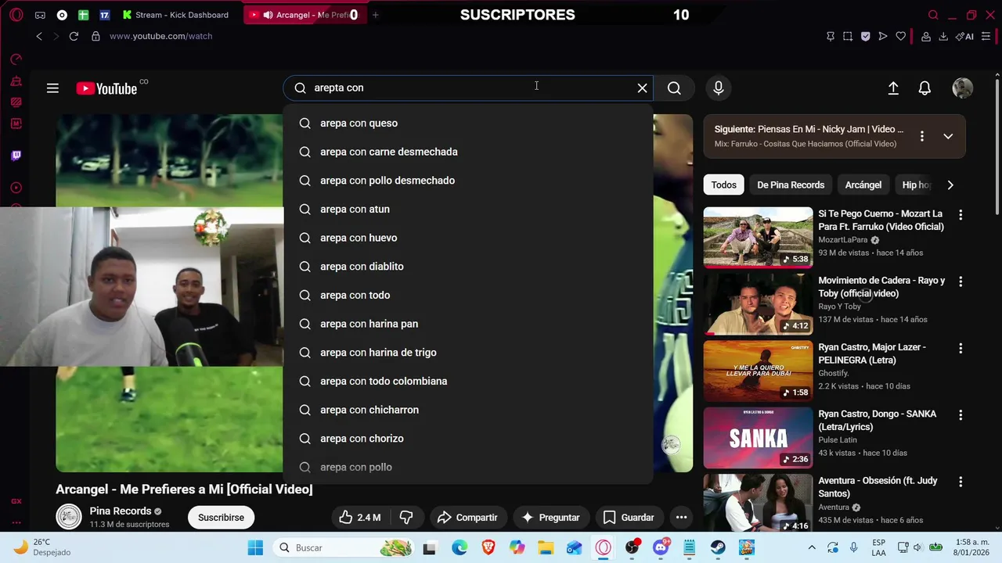
Task: Select the Hip hop filter chip
Action: coord(916,185)
